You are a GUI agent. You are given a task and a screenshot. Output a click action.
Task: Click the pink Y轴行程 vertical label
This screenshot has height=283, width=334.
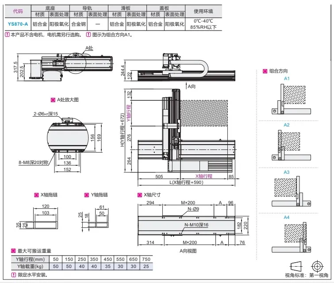[129, 113]
